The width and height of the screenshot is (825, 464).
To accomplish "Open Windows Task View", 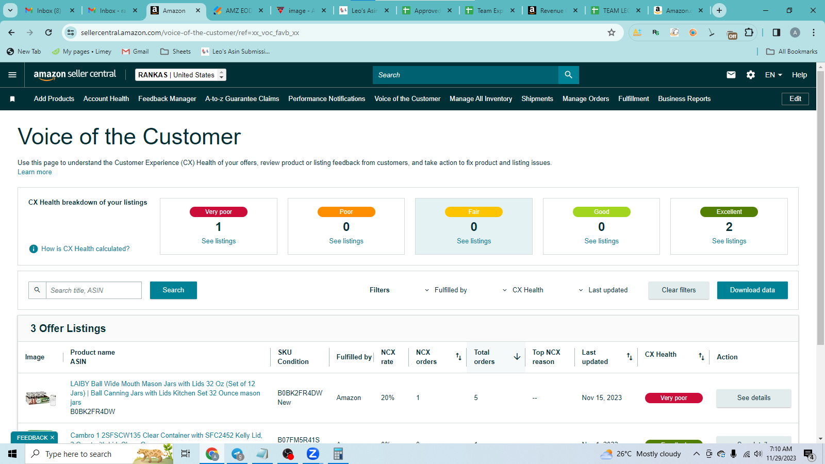I will (186, 454).
